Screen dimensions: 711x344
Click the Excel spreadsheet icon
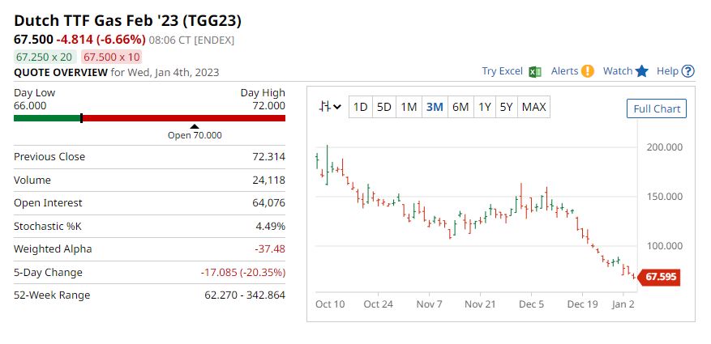(x=535, y=71)
